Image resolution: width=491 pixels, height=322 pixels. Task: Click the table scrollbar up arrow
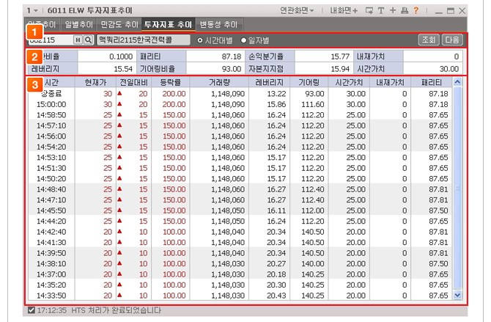click(x=457, y=82)
